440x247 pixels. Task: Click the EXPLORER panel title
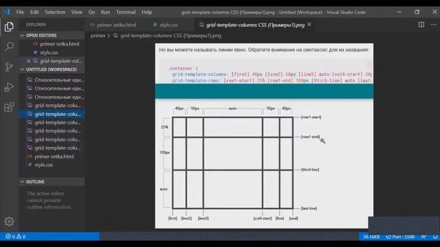coord(36,25)
